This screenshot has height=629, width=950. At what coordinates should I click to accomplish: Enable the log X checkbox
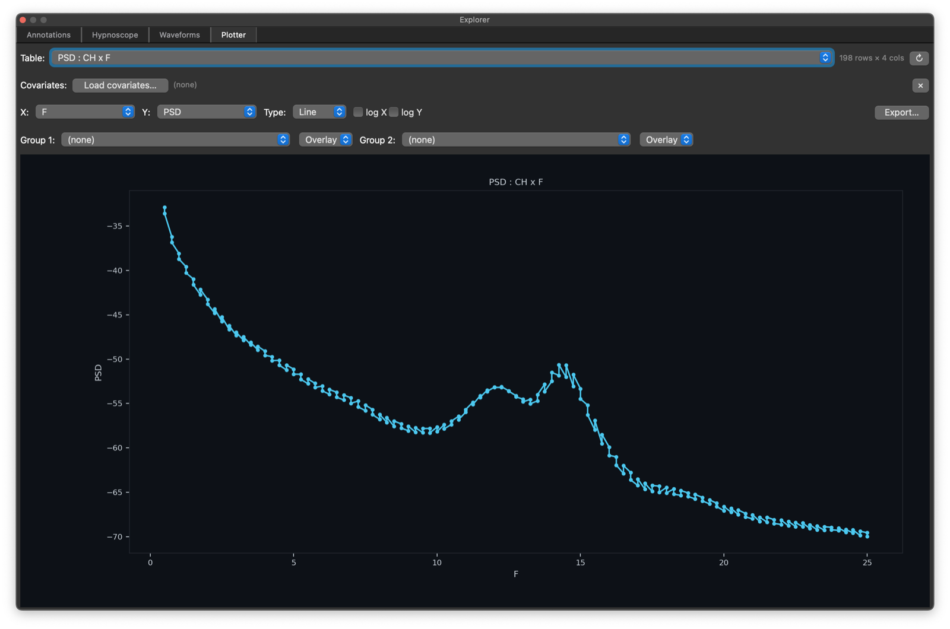click(358, 112)
